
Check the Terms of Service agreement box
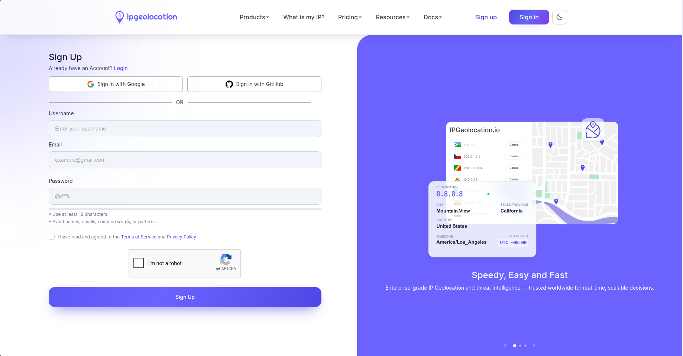52,237
